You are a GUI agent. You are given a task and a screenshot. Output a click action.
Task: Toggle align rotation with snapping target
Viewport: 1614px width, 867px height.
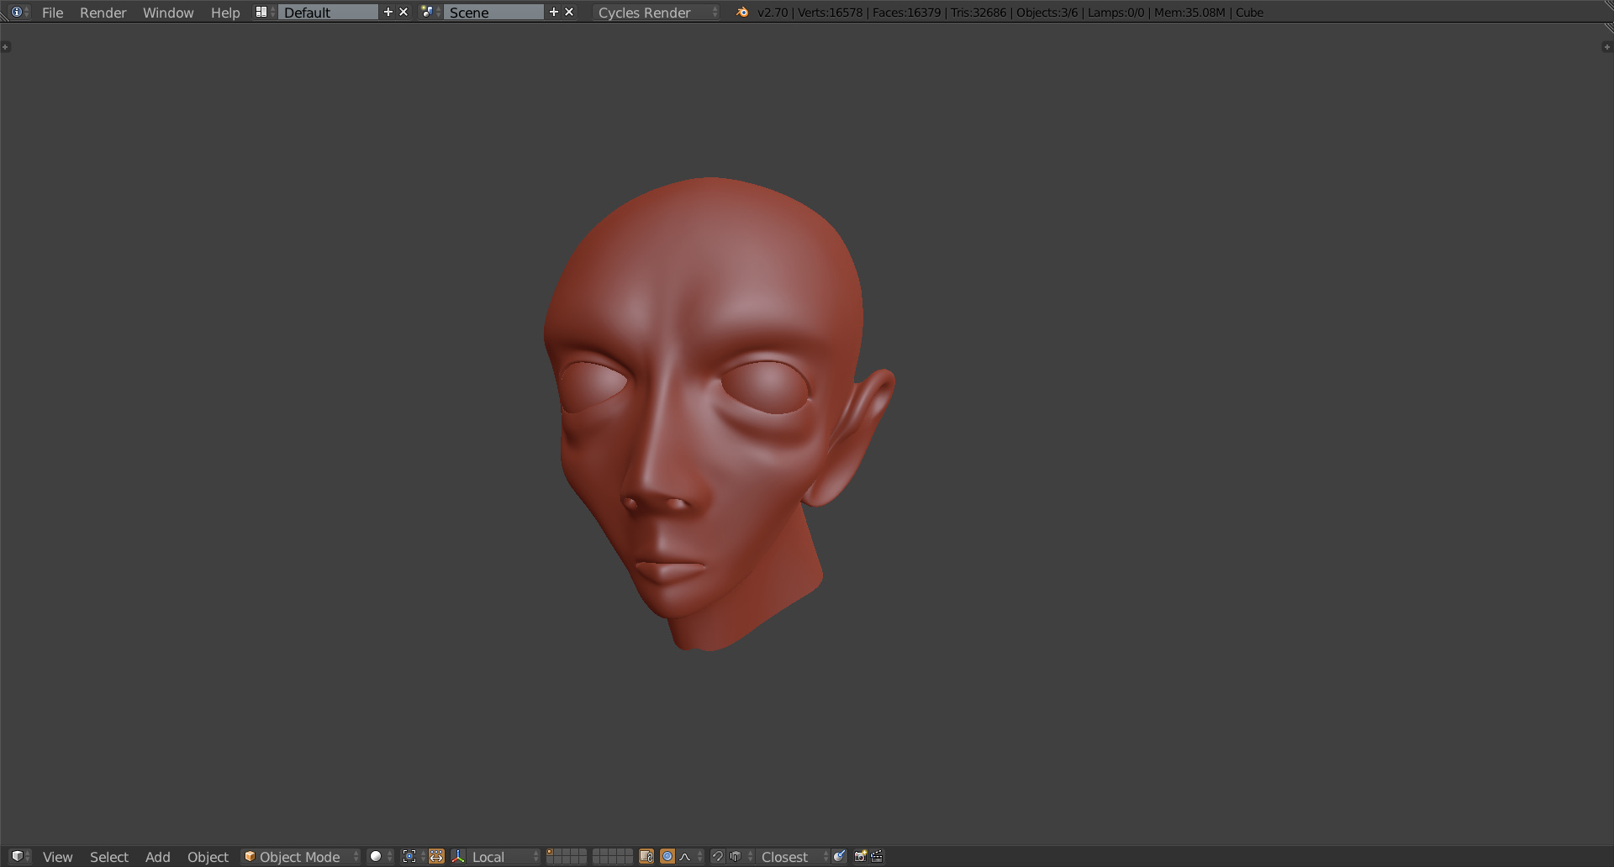coord(839,856)
